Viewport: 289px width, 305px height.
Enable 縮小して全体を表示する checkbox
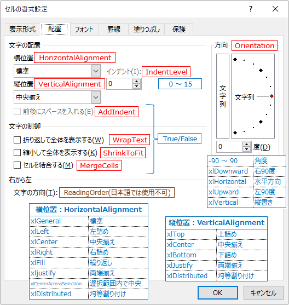(x=17, y=153)
